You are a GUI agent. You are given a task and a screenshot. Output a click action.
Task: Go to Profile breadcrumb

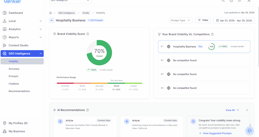pyautogui.click(x=86, y=13)
